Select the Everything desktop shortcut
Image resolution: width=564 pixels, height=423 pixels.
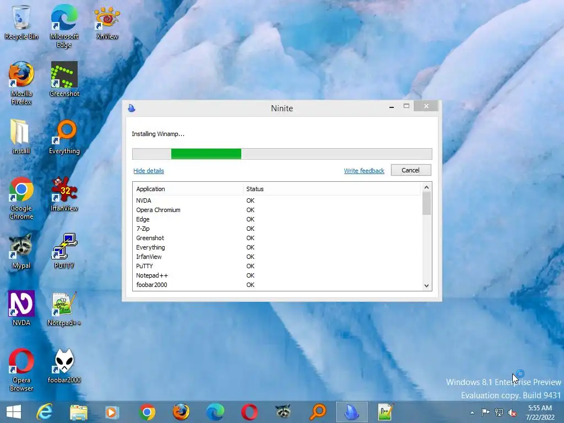click(x=64, y=137)
